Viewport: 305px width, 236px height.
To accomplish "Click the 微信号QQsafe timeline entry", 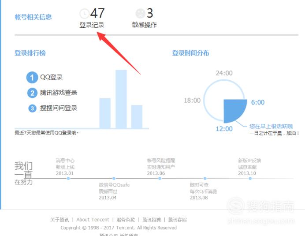I will (x=114, y=191).
